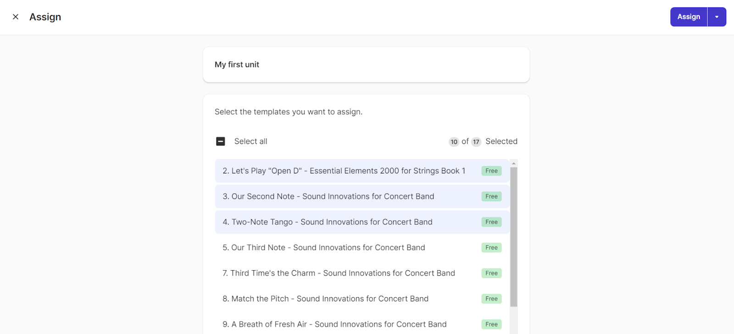The image size is (734, 334).
Task: Select A Breath of Fresh Air template
Action: click(x=334, y=324)
